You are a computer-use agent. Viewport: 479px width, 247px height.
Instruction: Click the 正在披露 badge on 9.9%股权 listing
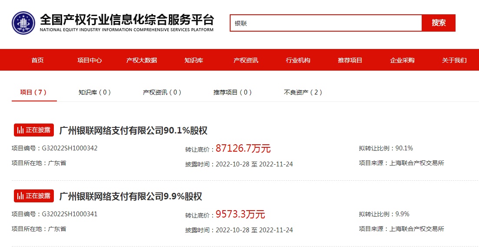pos(34,196)
